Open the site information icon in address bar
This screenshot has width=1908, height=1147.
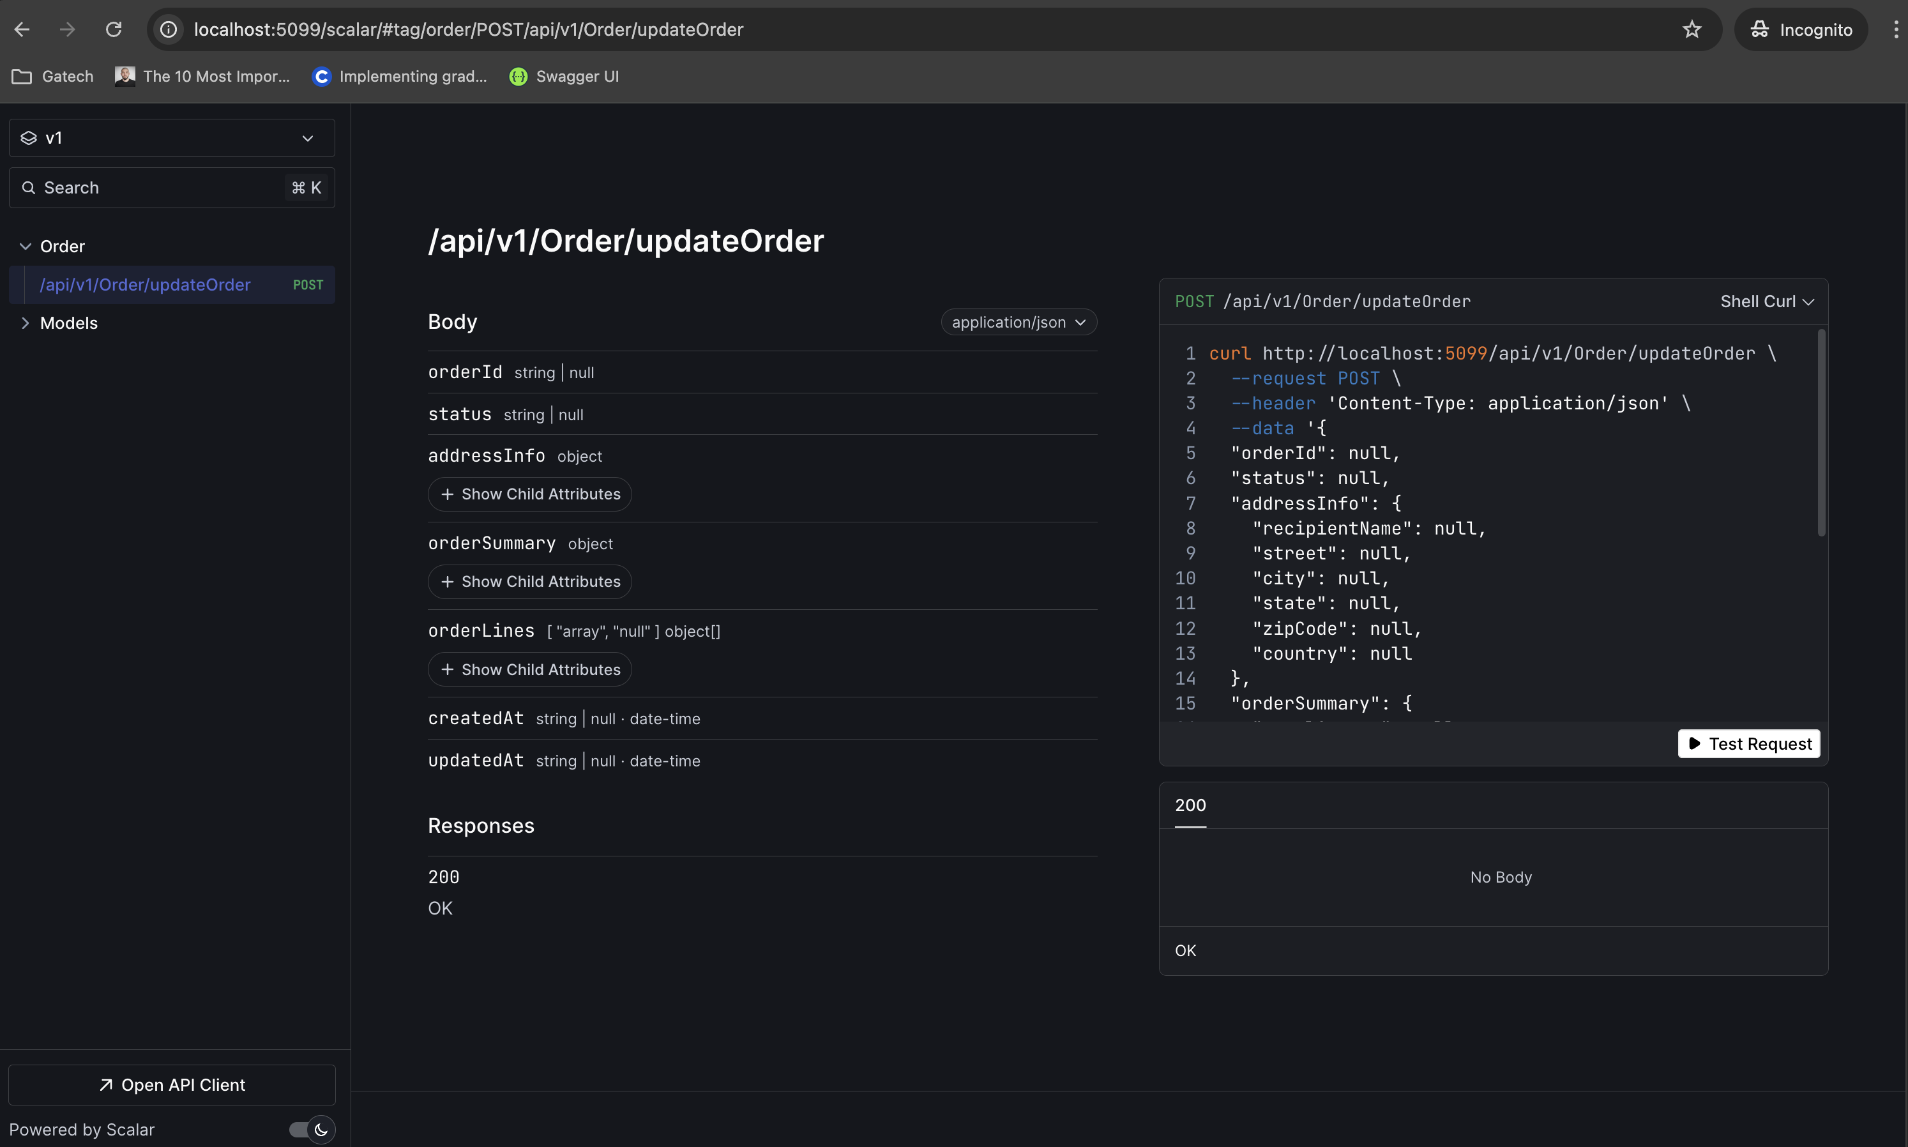tap(169, 29)
